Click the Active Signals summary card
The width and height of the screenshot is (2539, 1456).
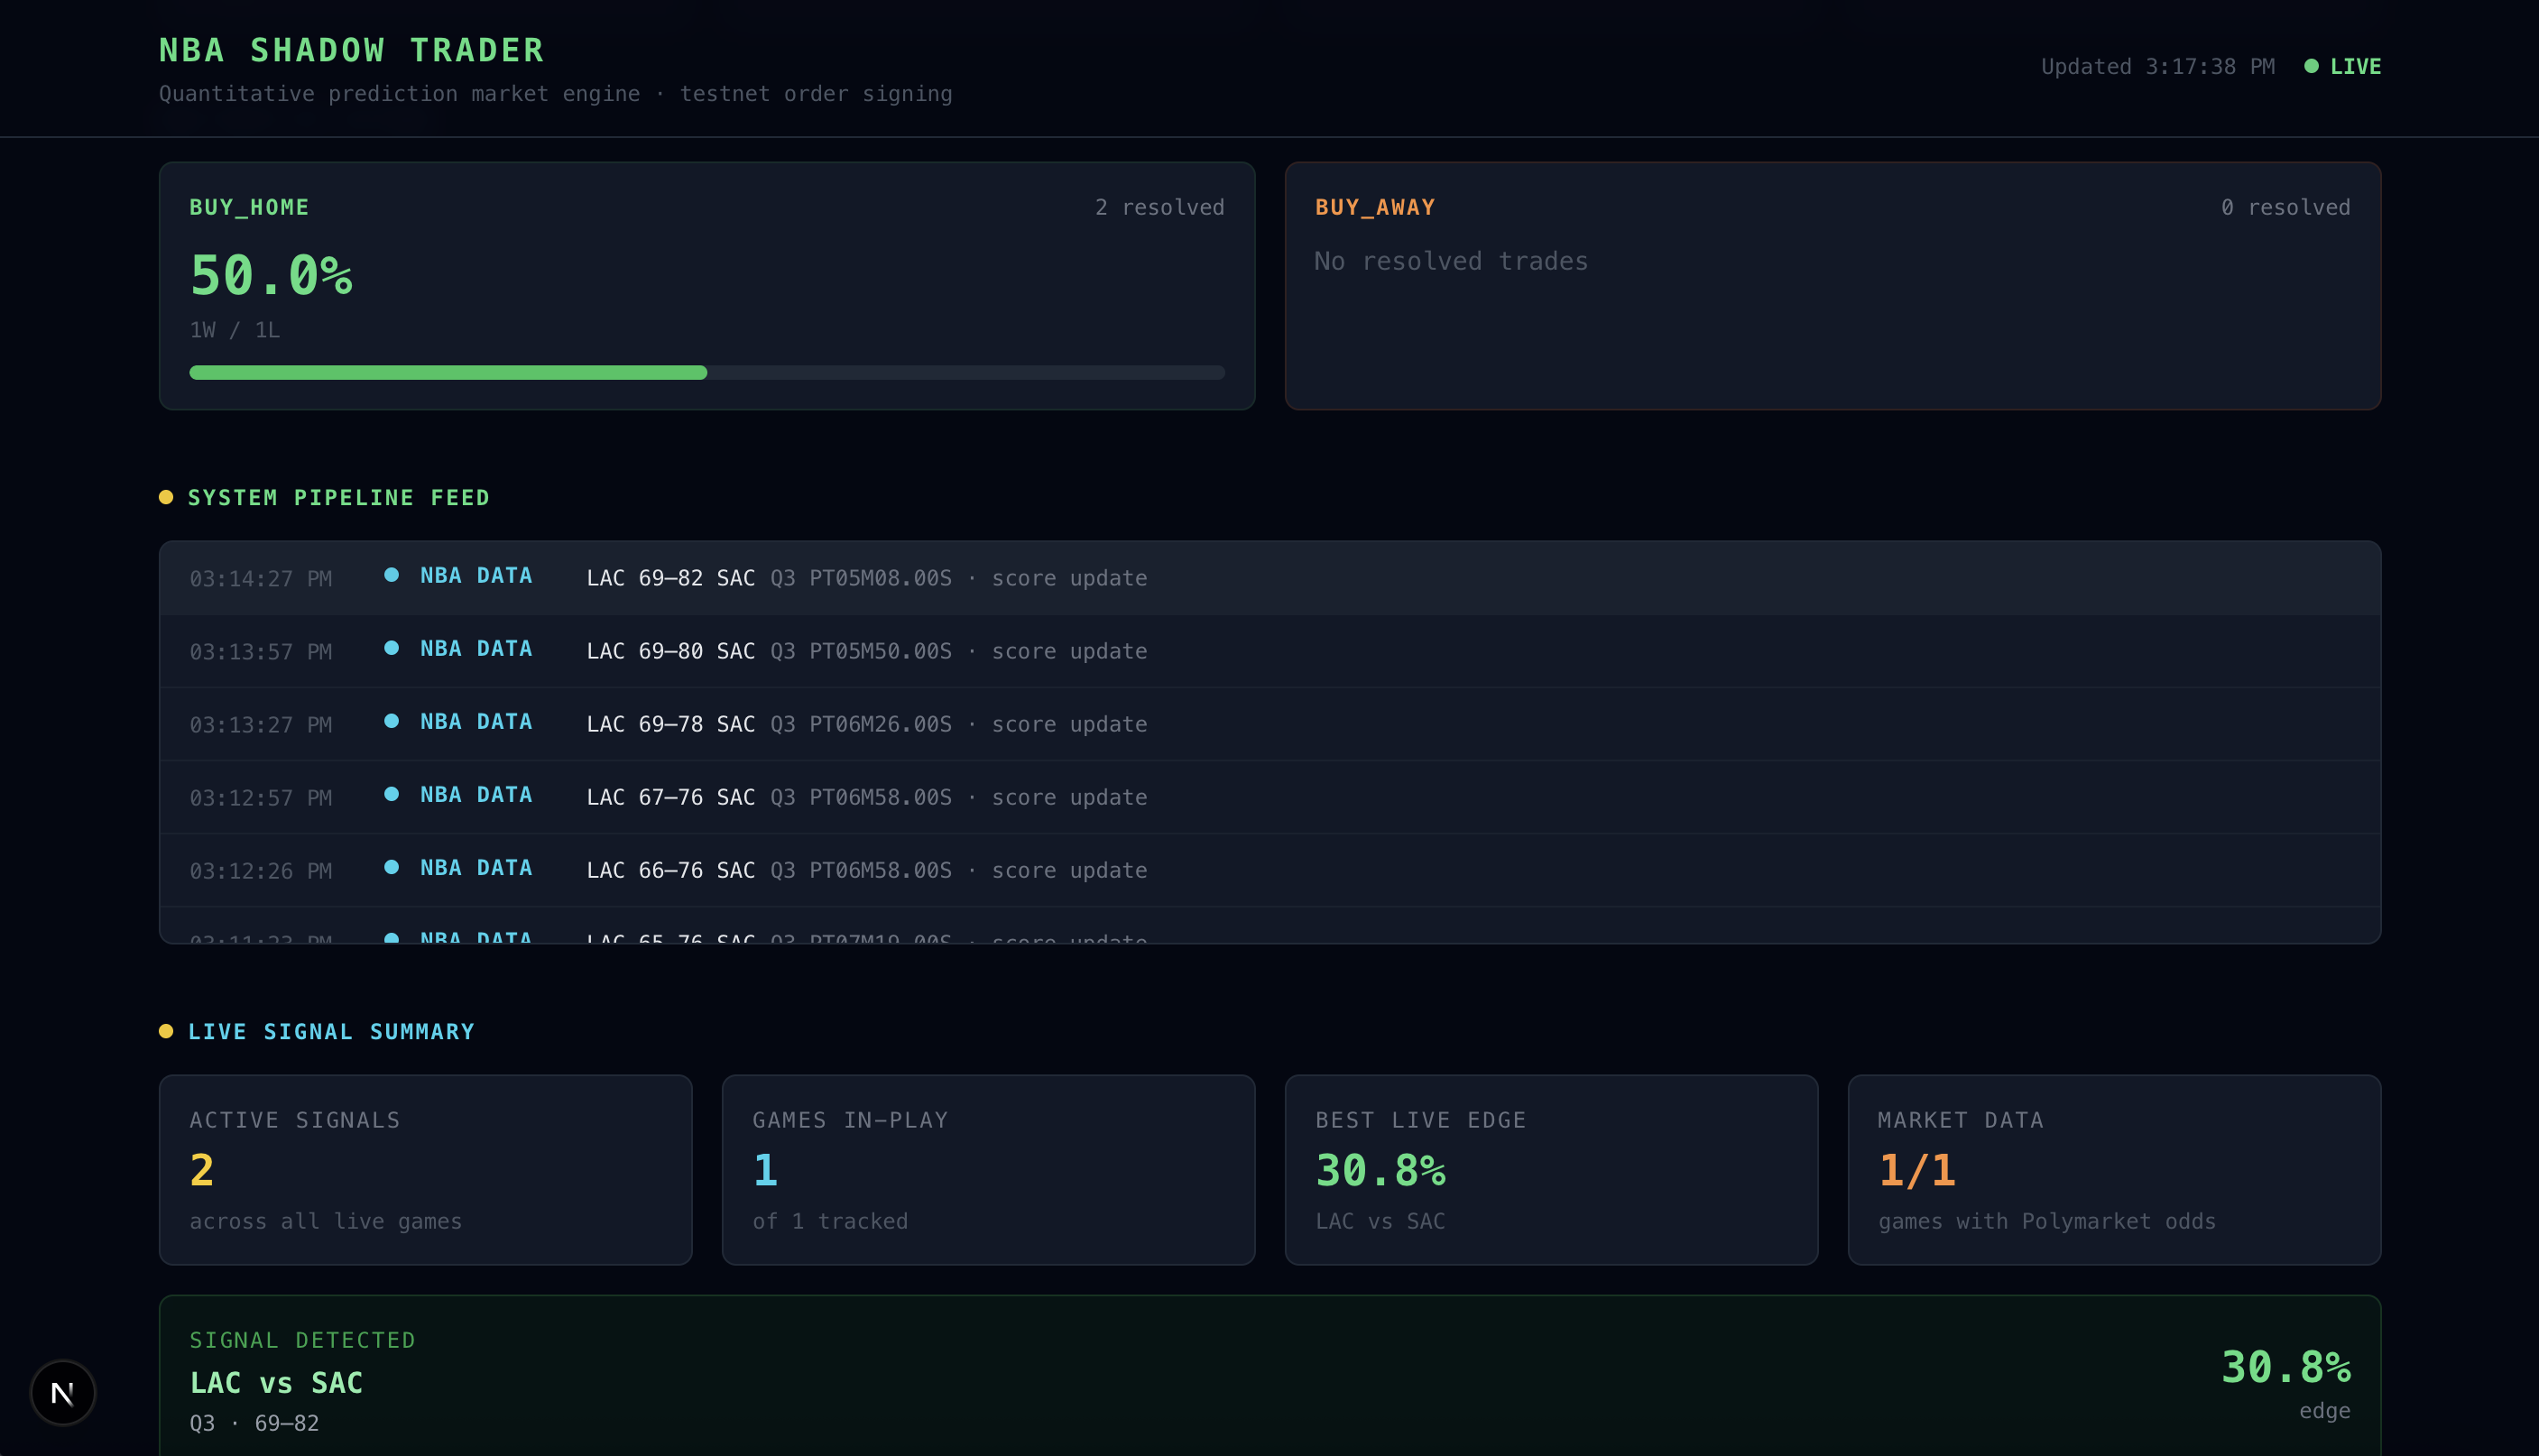pos(425,1169)
